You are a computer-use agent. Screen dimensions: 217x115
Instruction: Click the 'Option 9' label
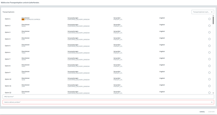(8, 72)
